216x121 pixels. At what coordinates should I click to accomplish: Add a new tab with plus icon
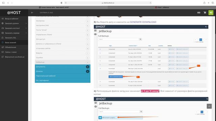coord(209,3)
